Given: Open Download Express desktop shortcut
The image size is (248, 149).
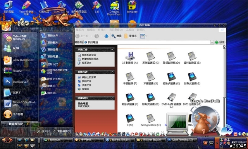Looking at the screenshot, I should [x=115, y=8].
